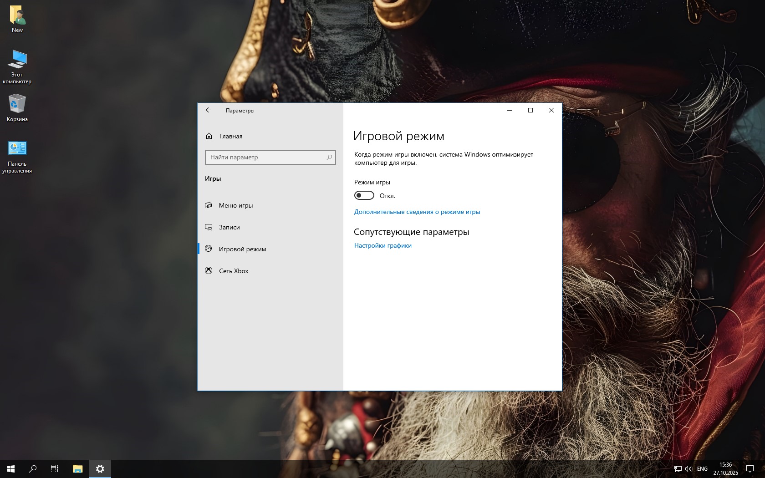This screenshot has height=478, width=765.
Task: Open Меню игры section
Action: click(235, 205)
